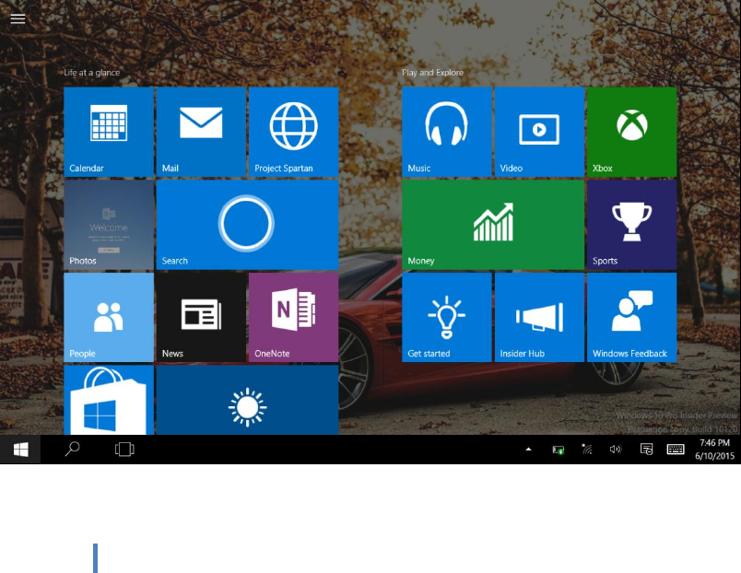Open the Cortana Search tile
This screenshot has width=741, height=573.
click(x=247, y=225)
